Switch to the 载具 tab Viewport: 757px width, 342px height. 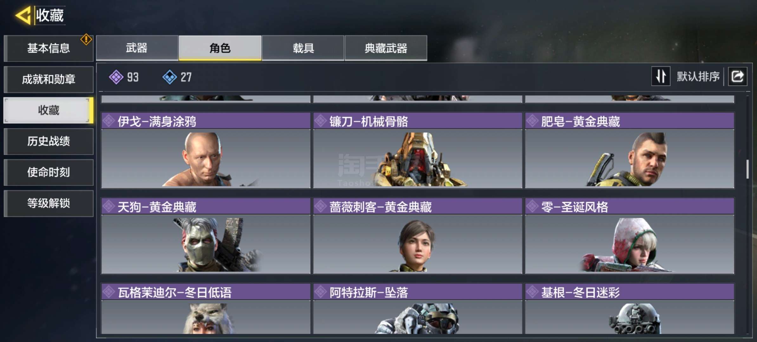click(303, 48)
